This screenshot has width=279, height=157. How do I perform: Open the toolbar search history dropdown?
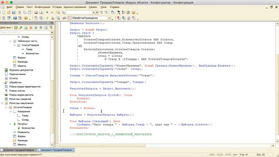click(94, 13)
